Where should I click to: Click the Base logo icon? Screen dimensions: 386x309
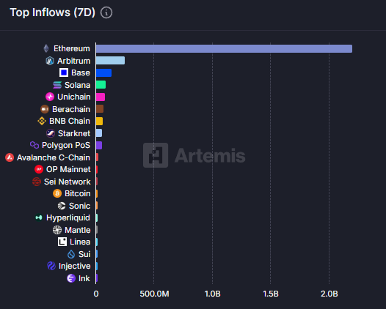point(64,72)
